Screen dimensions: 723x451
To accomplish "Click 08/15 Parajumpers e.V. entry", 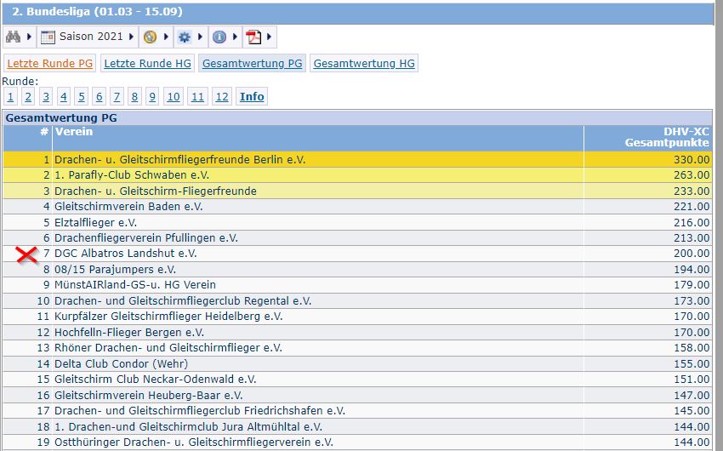I will (x=116, y=269).
